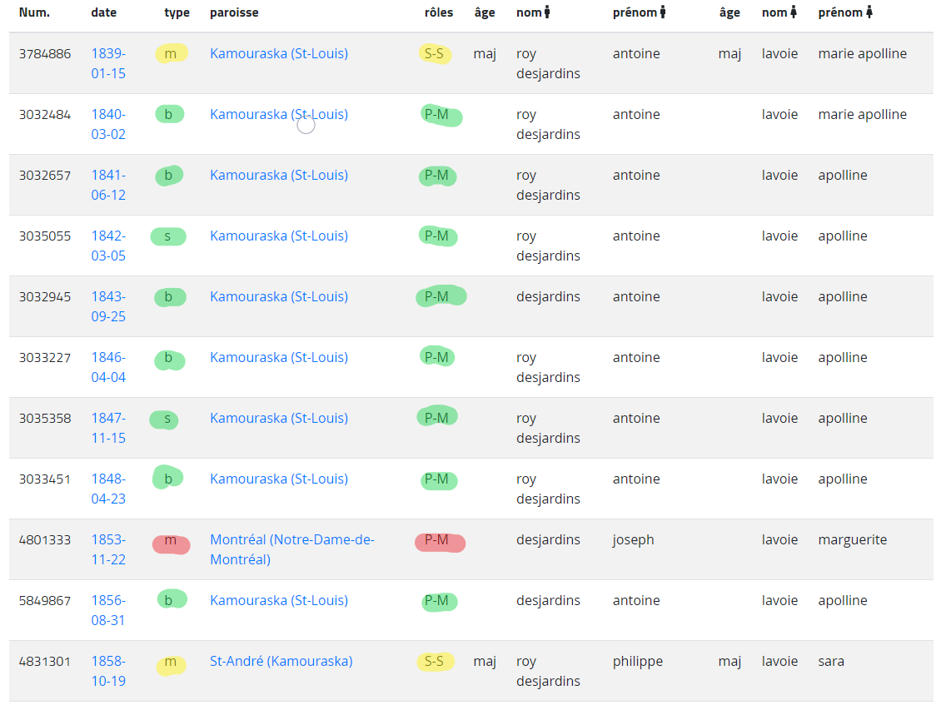
Task: Open the St-André (Kamouraska) parish link
Action: (281, 661)
